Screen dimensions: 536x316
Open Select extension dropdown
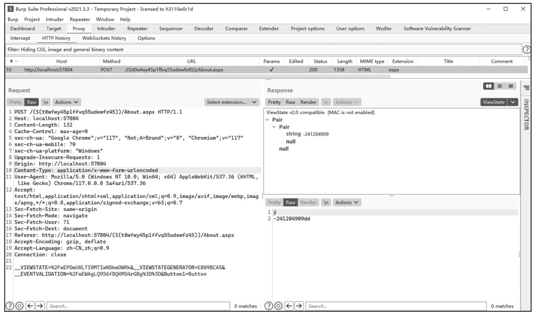tap(232, 102)
